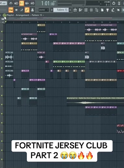This screenshot has height=168, width=124.
Task: Click bar 13 on the timeline ruler
Action: point(102,22)
